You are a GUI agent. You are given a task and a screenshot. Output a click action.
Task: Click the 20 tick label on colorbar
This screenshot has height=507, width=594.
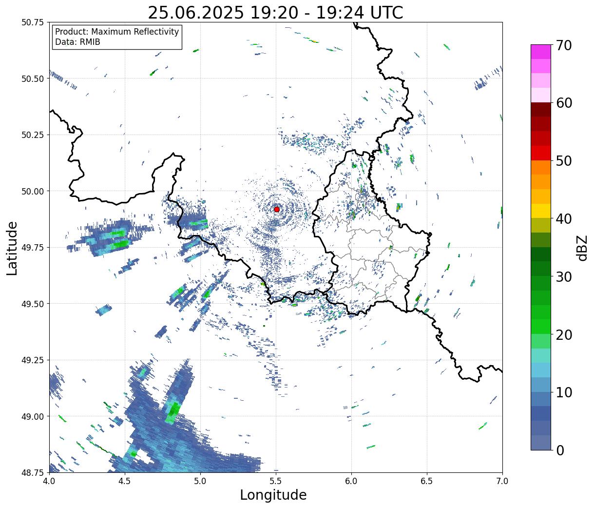tap(564, 334)
